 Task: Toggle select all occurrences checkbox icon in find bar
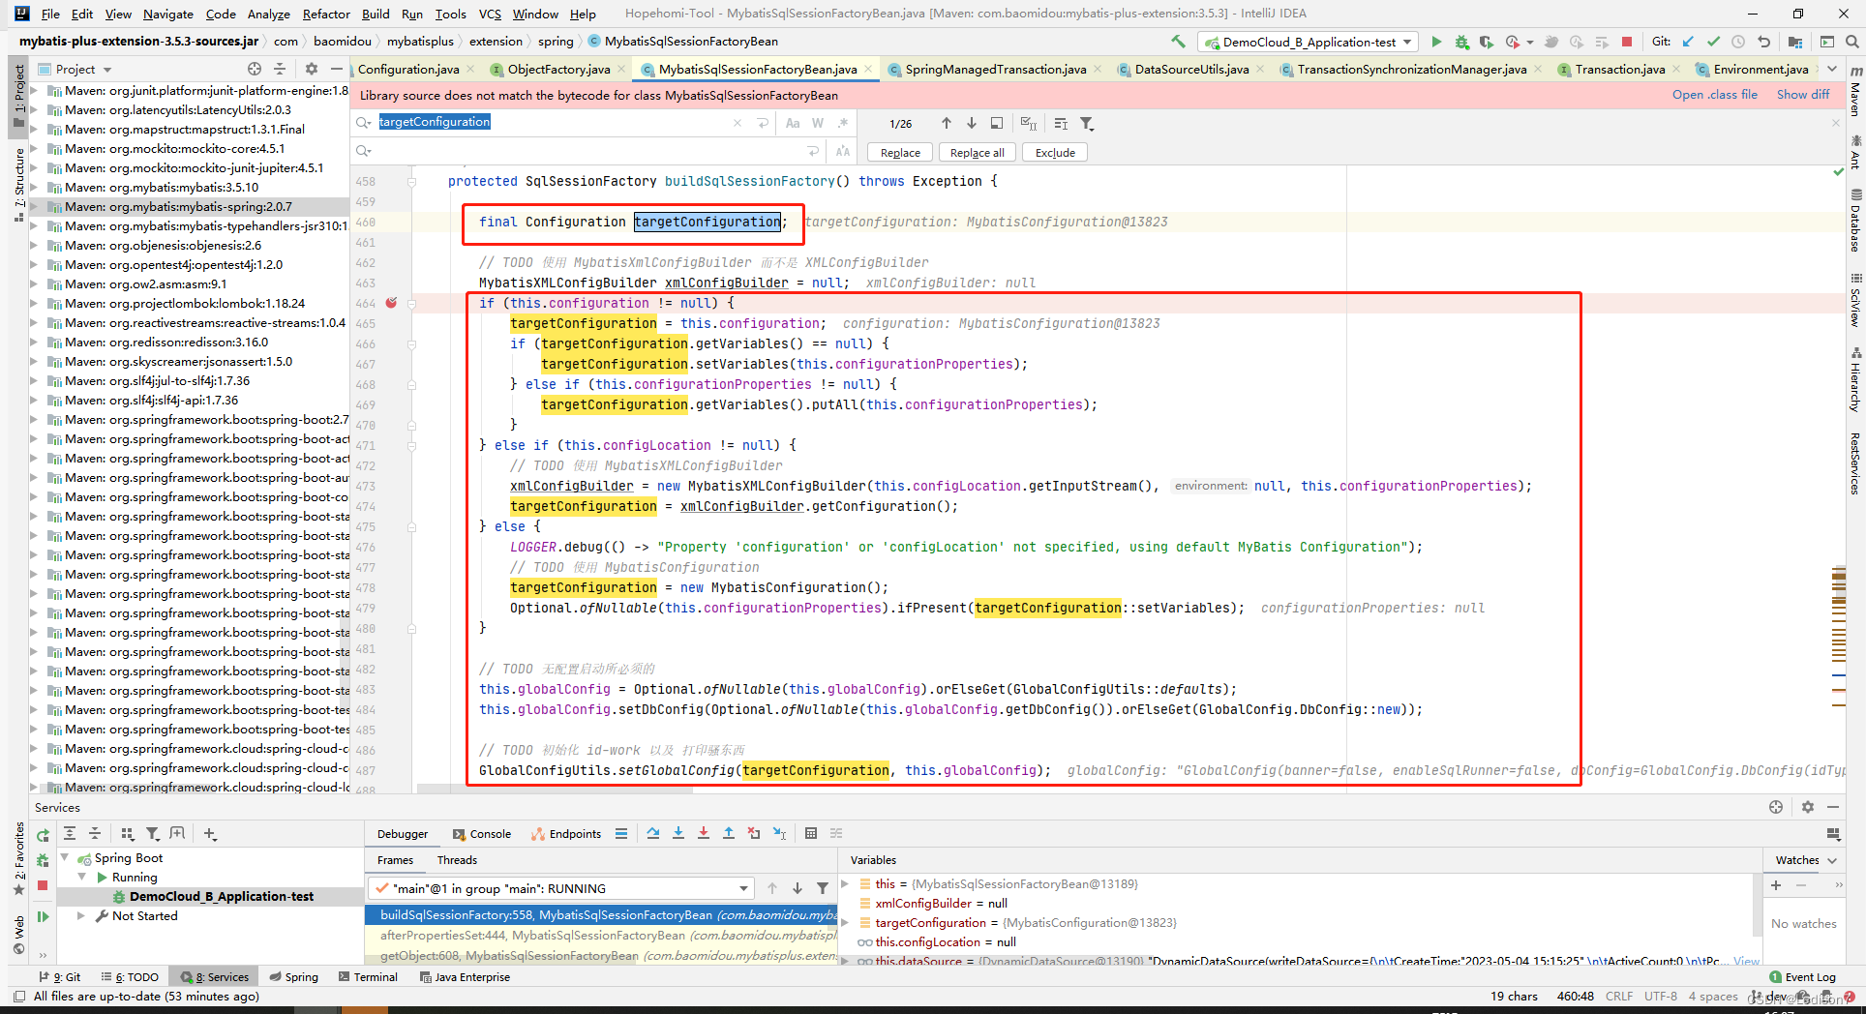[1028, 123]
